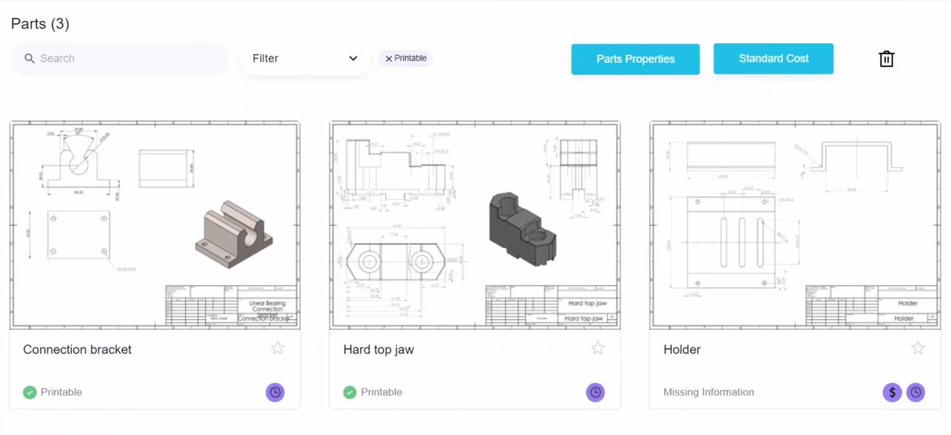Screen dimensions: 951x435
Task: Toggle the Holder favorite star
Action: pyautogui.click(x=918, y=347)
